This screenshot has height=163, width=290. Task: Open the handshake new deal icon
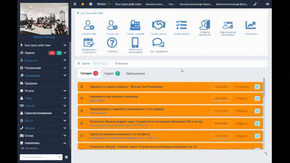click(x=158, y=25)
